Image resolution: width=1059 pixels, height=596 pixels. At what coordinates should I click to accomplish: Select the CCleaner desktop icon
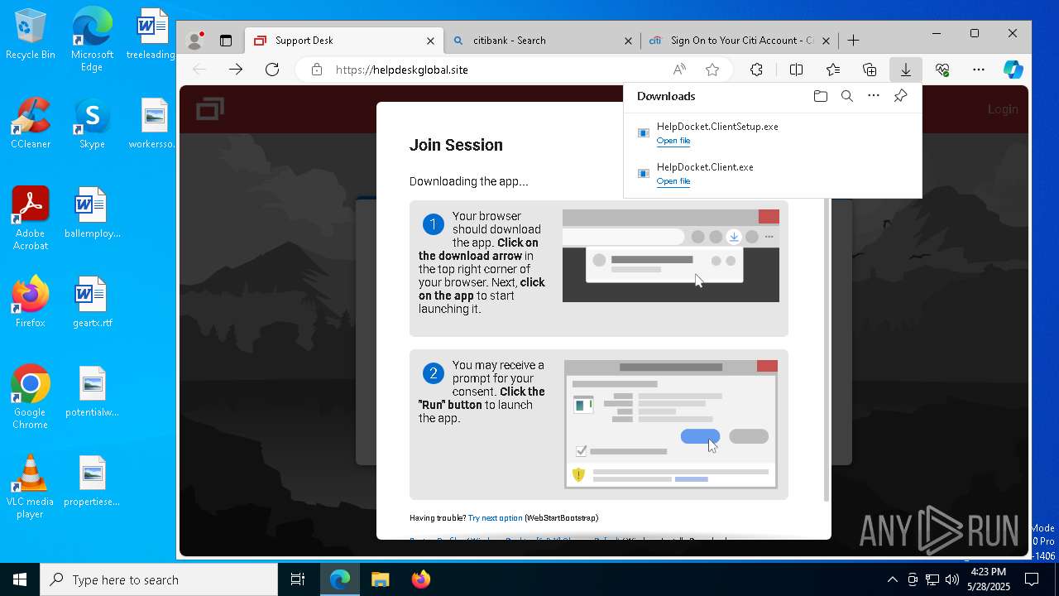pyautogui.click(x=31, y=124)
